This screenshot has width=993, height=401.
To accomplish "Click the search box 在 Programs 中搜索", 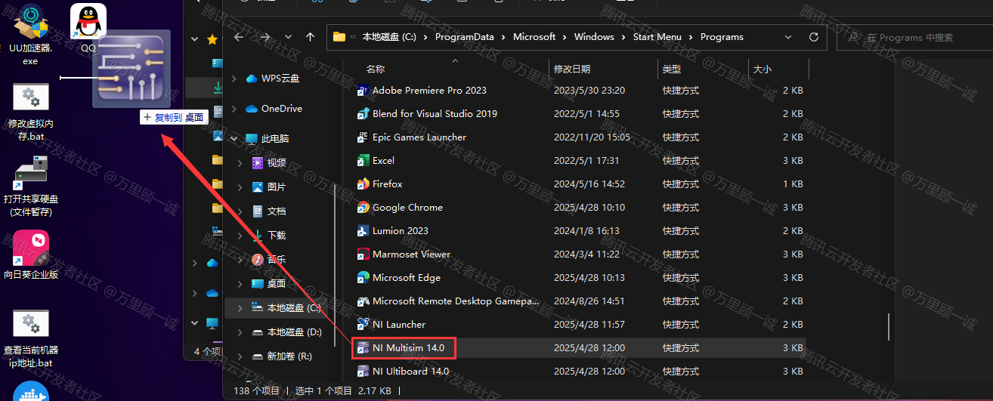I will [914, 37].
